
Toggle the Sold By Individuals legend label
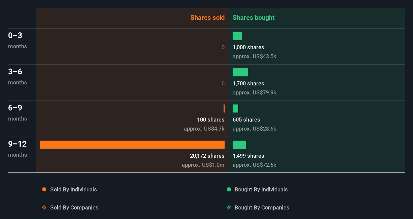pyautogui.click(x=73, y=190)
